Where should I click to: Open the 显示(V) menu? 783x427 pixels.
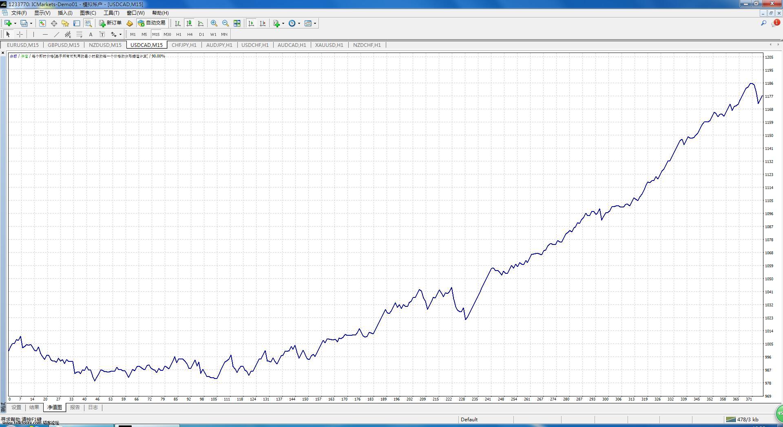point(42,13)
